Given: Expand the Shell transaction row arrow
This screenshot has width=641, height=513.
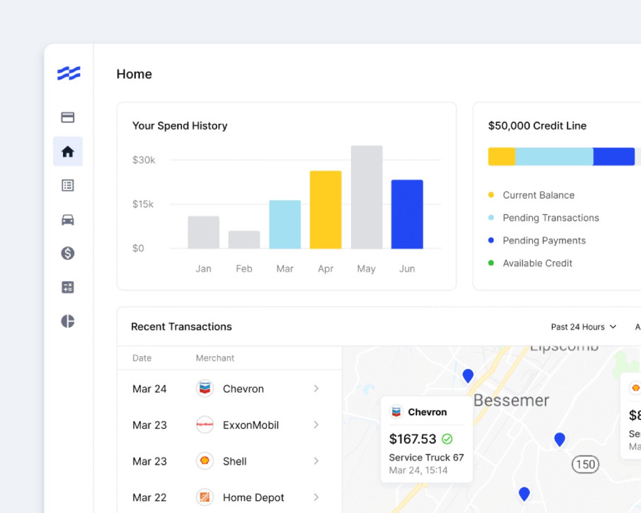Looking at the screenshot, I should [x=316, y=461].
